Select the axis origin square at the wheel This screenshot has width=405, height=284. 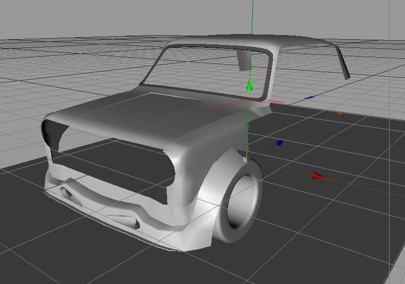click(x=246, y=159)
